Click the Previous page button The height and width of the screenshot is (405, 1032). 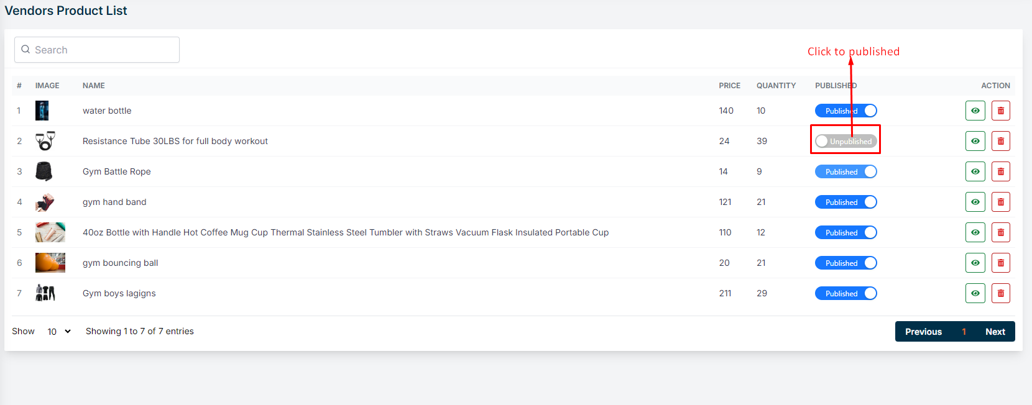(923, 332)
